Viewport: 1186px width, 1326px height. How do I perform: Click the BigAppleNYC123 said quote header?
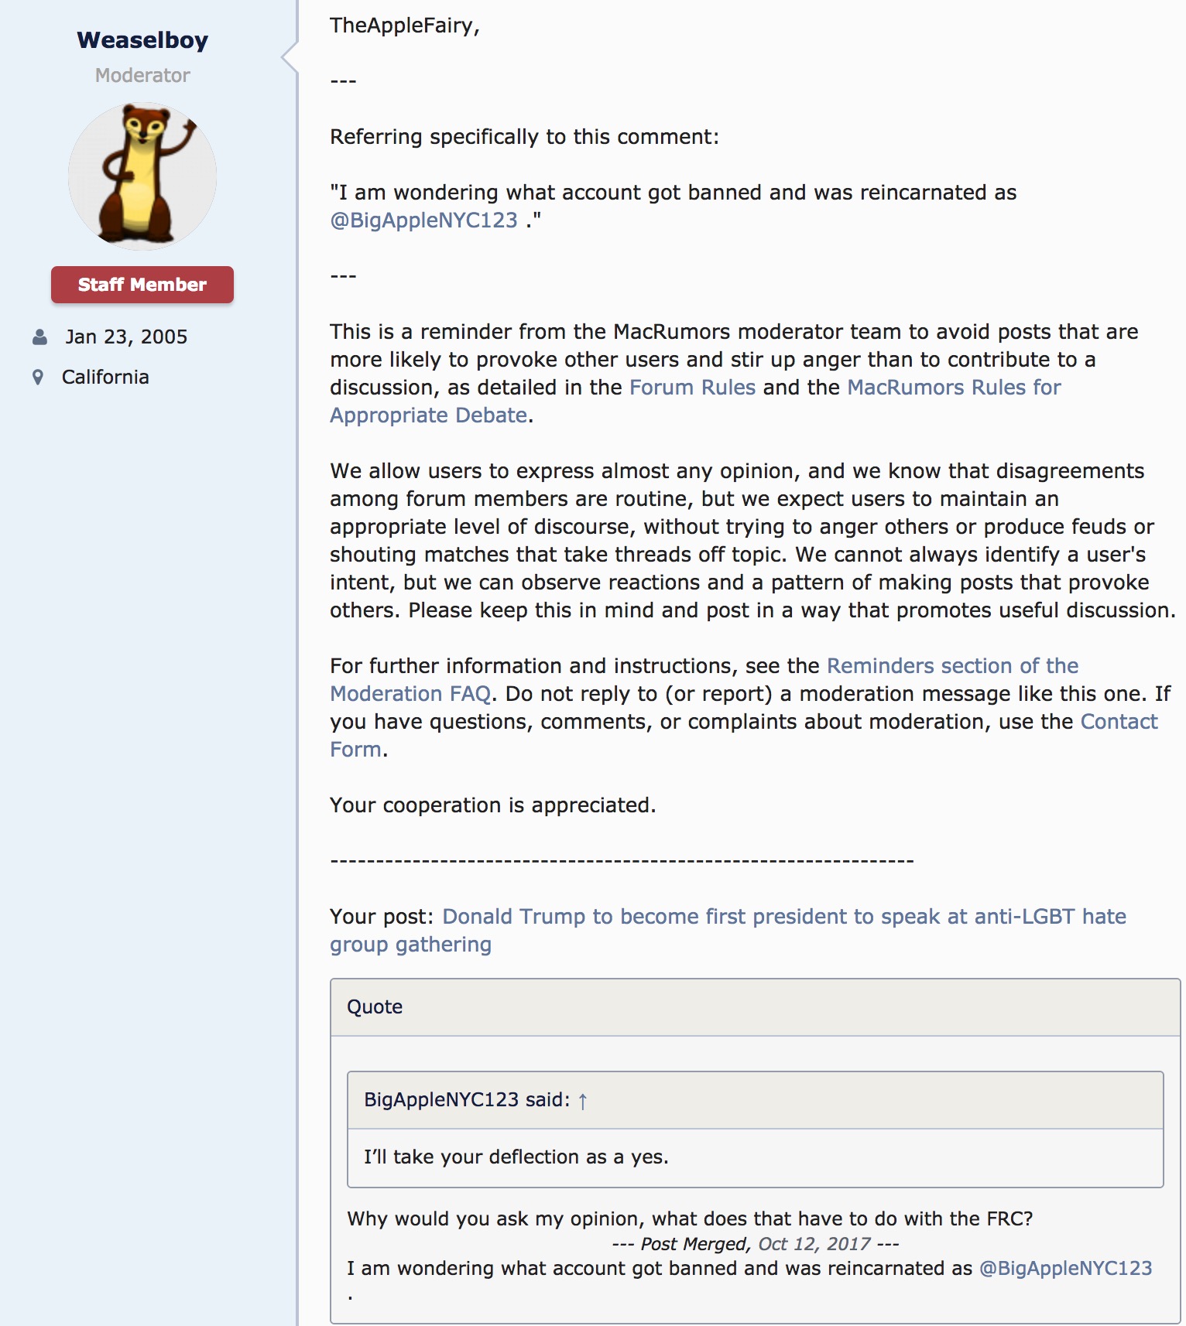click(755, 1100)
